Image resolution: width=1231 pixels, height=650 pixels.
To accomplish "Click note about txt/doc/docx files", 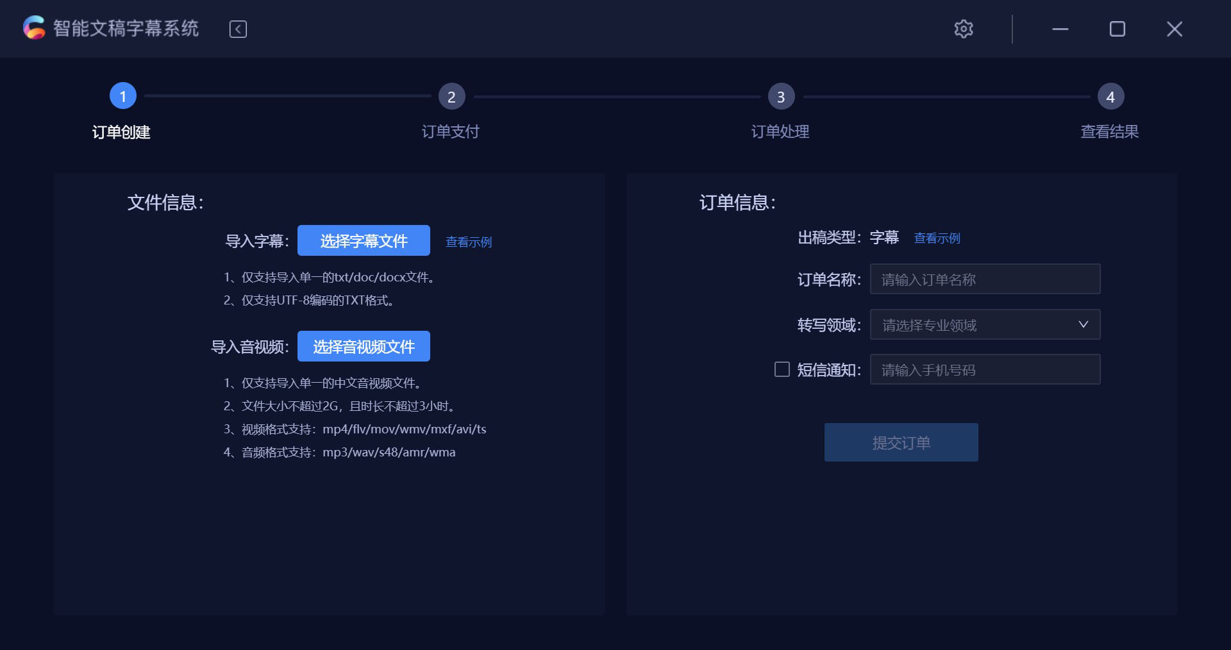I will pos(331,277).
